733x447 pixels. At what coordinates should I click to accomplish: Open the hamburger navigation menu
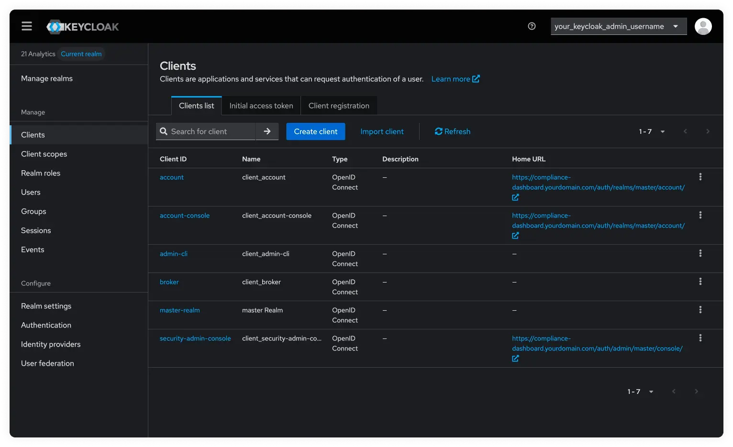26,26
